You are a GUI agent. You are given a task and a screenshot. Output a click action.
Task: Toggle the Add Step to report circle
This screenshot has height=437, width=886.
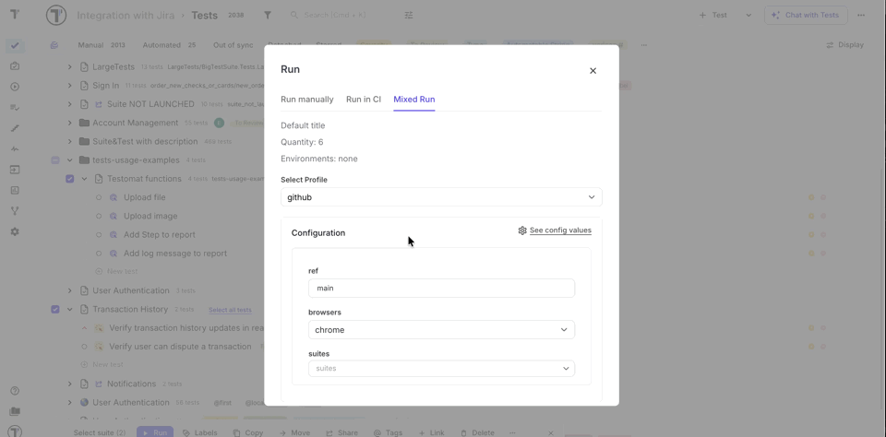click(x=99, y=235)
